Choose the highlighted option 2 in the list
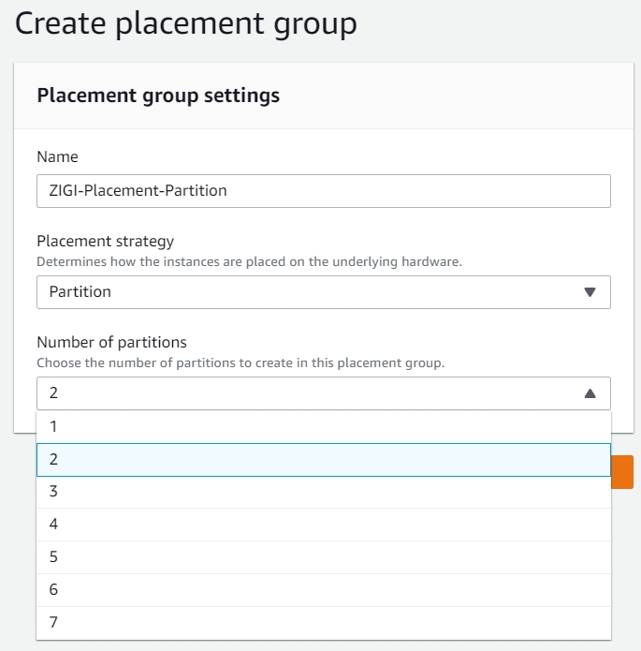The height and width of the screenshot is (651, 641). coord(323,459)
